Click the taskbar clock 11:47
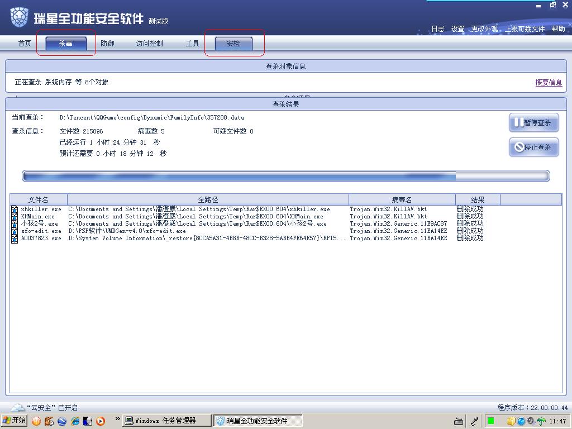572x429 pixels. coord(558,421)
